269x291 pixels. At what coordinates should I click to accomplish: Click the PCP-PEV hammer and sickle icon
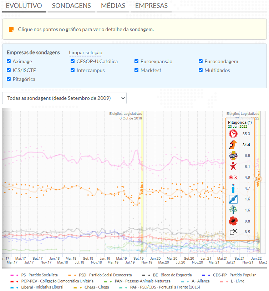pyautogui.click(x=233, y=178)
